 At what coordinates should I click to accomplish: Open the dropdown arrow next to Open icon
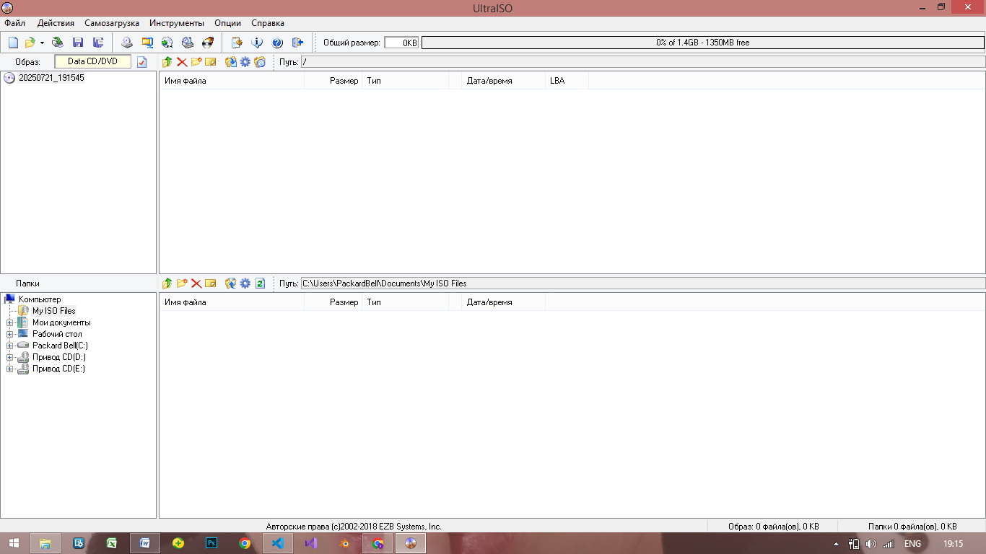[x=42, y=43]
